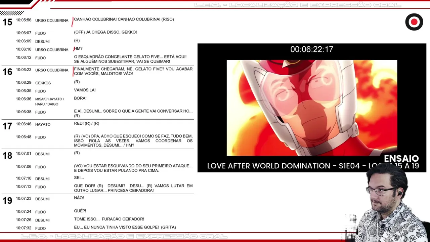430x242 pixels.
Task: Click the line "(OFF) JÁ CHEGA DISSO, GEKKO!"
Action: [105, 32]
